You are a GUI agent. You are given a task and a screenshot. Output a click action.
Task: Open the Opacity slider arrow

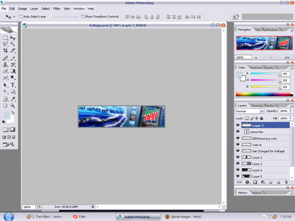(x=291, y=111)
